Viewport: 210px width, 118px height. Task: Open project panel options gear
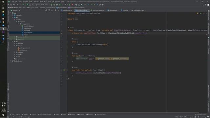pos(55,10)
